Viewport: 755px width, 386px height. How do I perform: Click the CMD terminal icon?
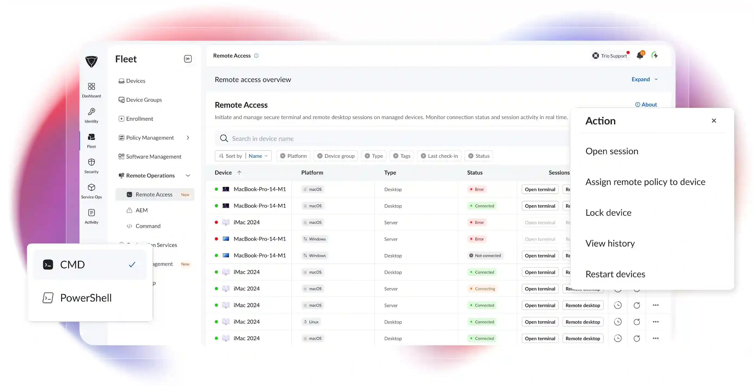(48, 264)
